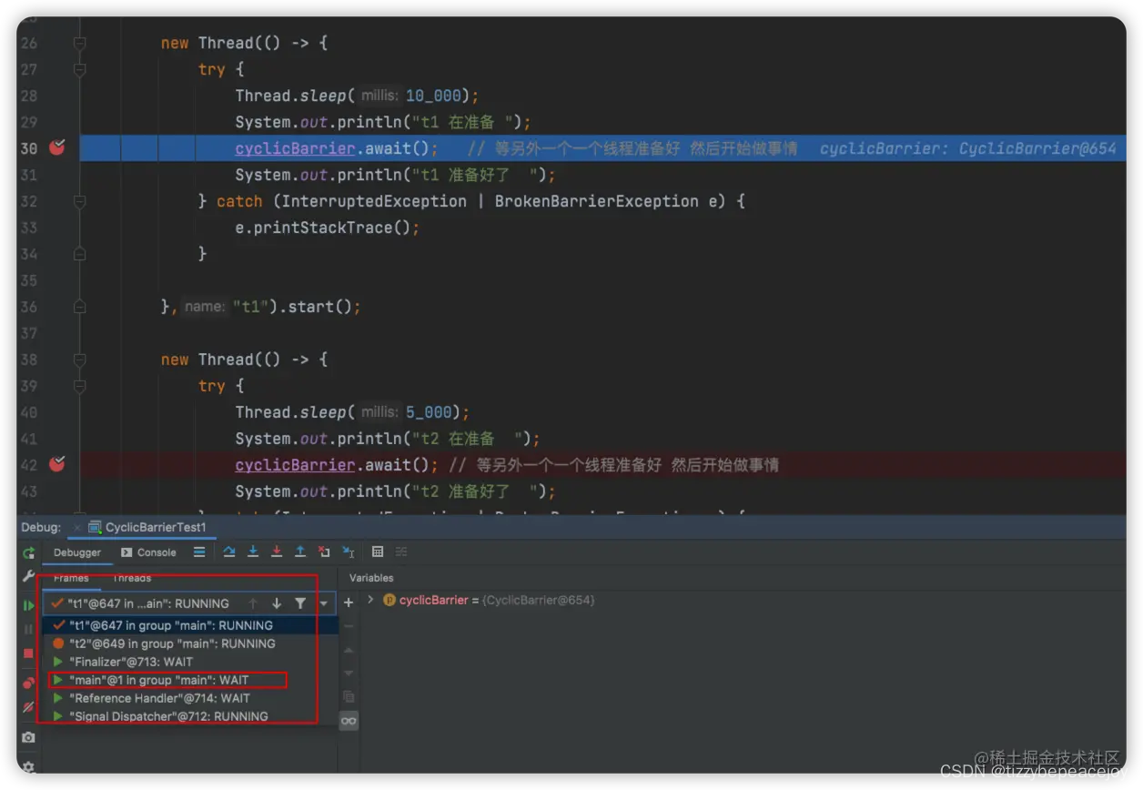Click inline hint CyclicBarrier@654 on line 30

click(968, 148)
